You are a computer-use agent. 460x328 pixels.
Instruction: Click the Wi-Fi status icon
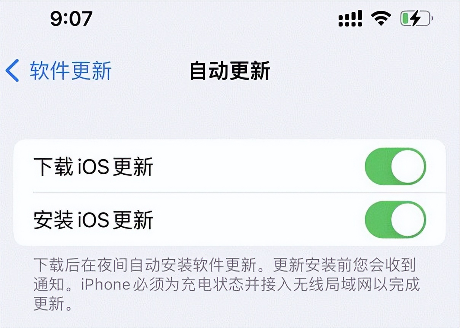coord(381,18)
